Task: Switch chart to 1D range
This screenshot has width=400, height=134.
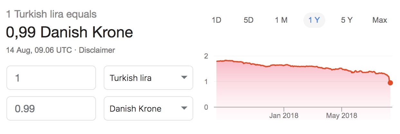Action: 216,20
